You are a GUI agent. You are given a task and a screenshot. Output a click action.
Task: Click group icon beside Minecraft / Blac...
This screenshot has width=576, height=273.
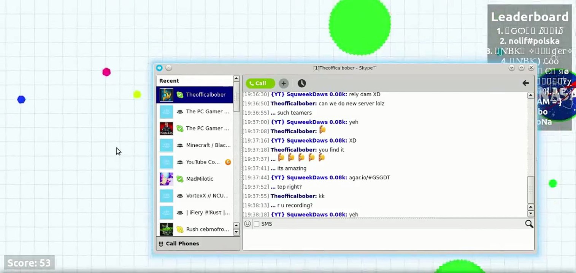[x=180, y=145]
